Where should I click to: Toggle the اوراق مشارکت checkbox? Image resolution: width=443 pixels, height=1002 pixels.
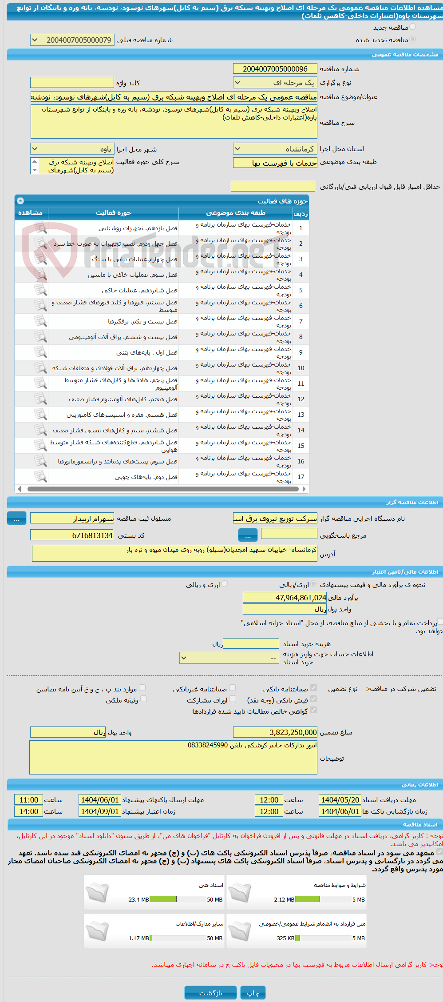[233, 699]
